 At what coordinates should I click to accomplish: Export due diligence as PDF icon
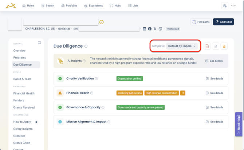207,46
